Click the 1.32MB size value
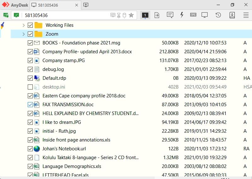 click(x=171, y=158)
